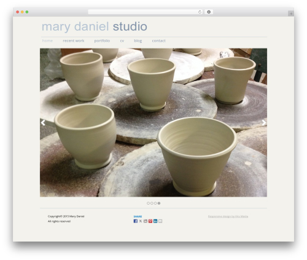Screen dimensions: 307x260
Task: Share the page on Pinterest
Action: [x=150, y=221]
